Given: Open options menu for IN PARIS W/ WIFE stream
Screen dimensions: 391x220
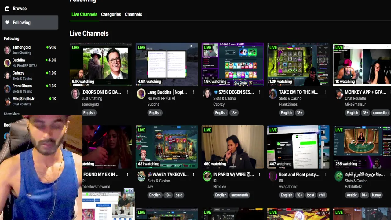Looking at the screenshot, I should (x=259, y=174).
